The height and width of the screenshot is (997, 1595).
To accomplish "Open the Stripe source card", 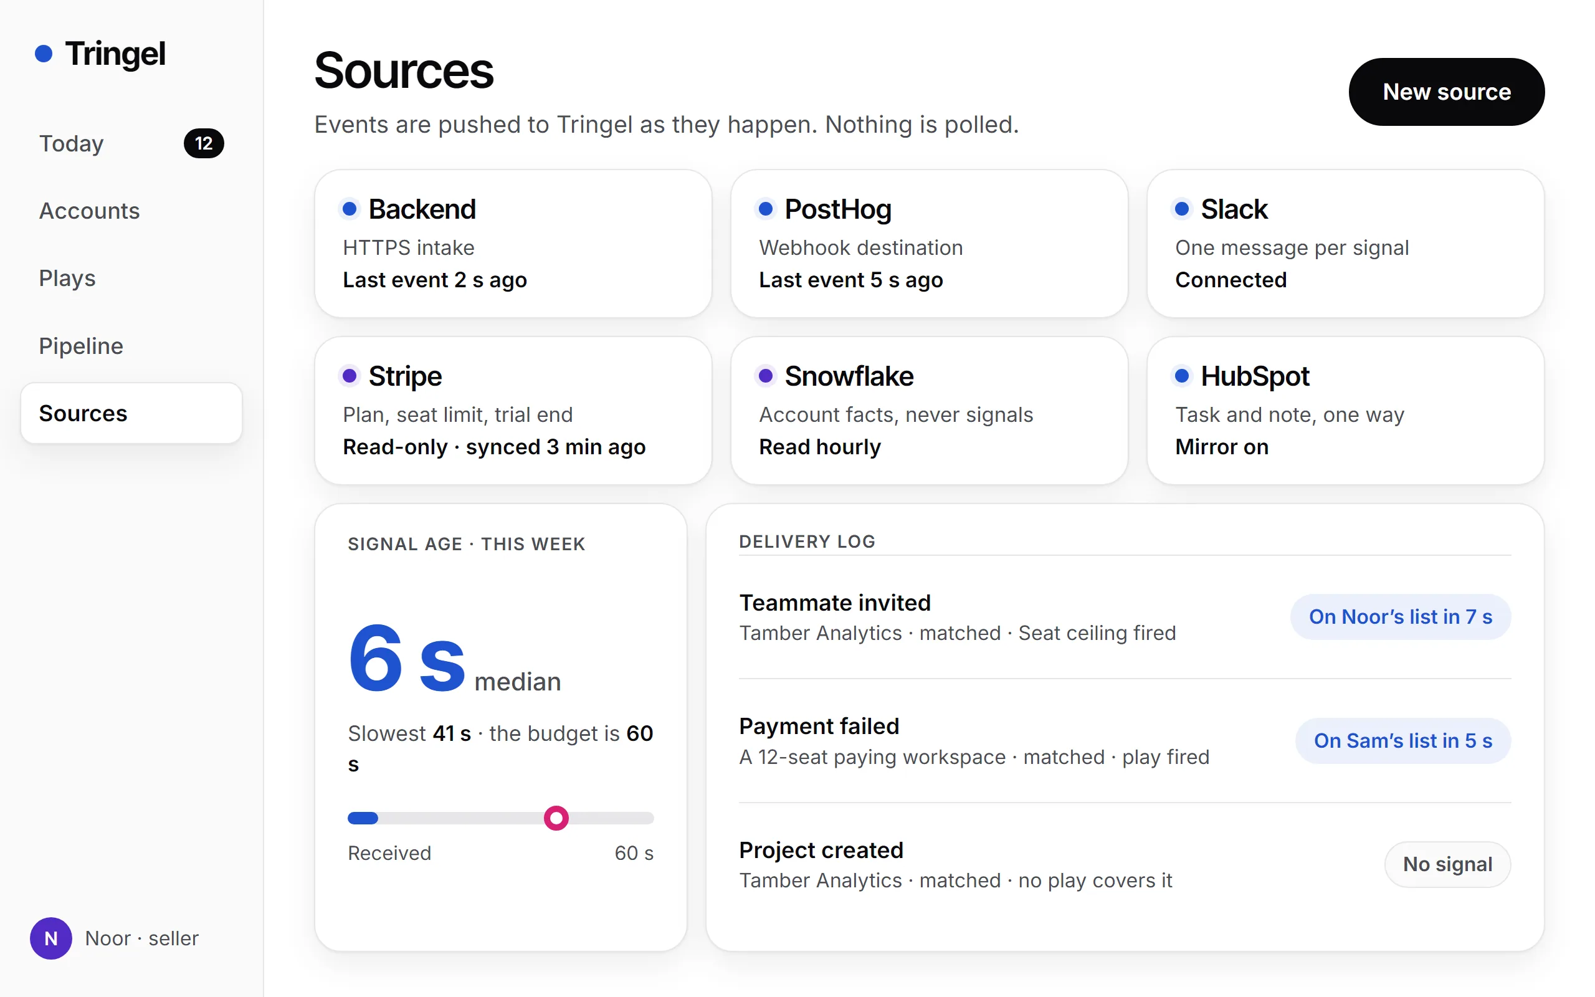I will pyautogui.click(x=513, y=410).
